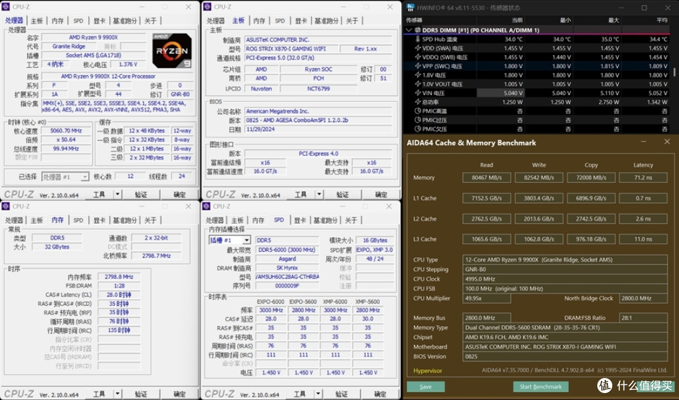Click the CPU-Z title icon of the memory timings window
This screenshot has width=679, height=400.
coord(6,206)
